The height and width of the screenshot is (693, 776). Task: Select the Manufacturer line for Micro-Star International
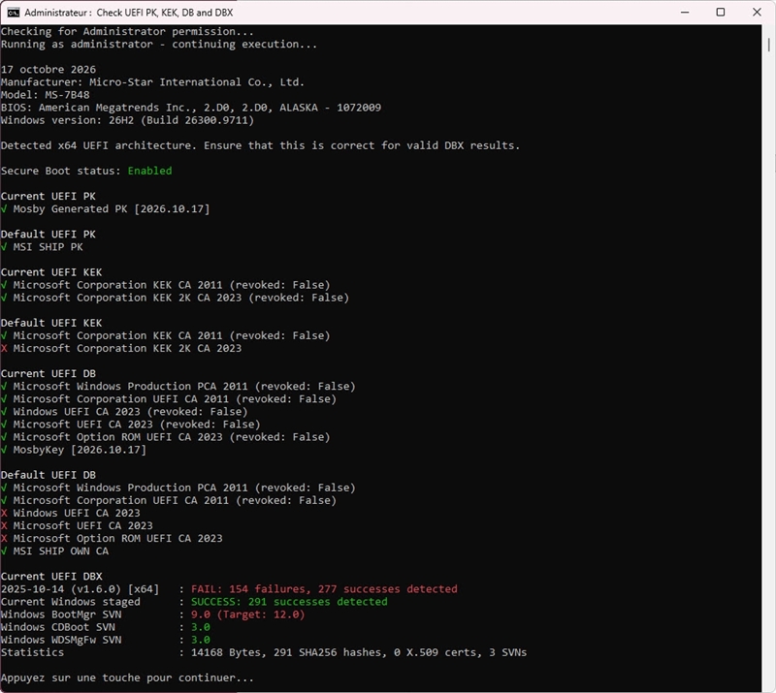tap(152, 82)
